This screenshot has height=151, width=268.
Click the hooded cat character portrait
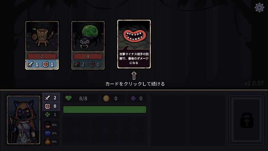[23, 120]
